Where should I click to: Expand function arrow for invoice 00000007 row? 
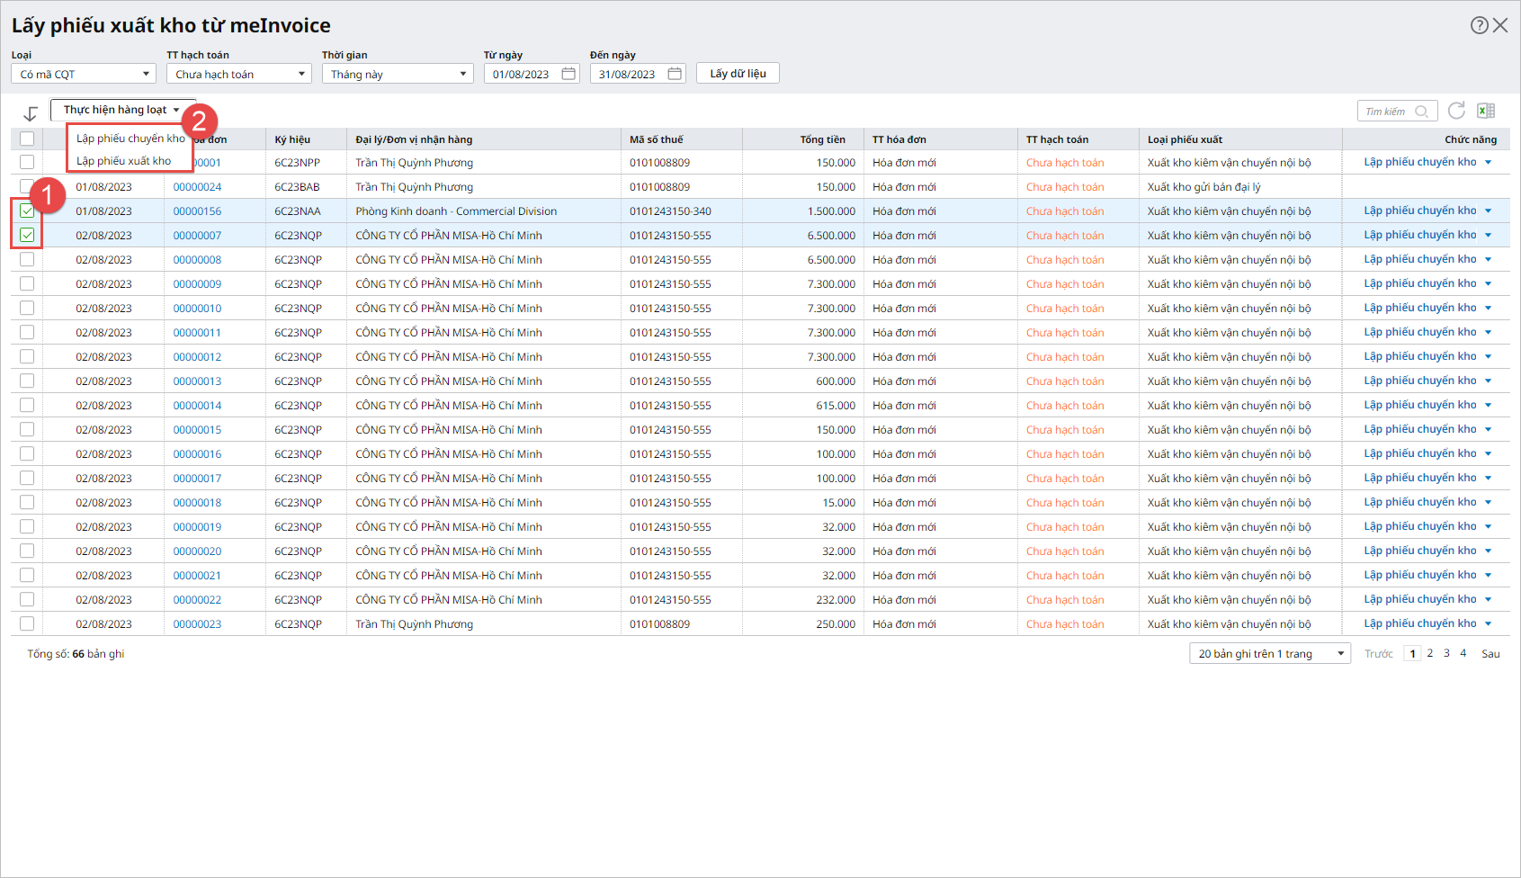(1489, 236)
